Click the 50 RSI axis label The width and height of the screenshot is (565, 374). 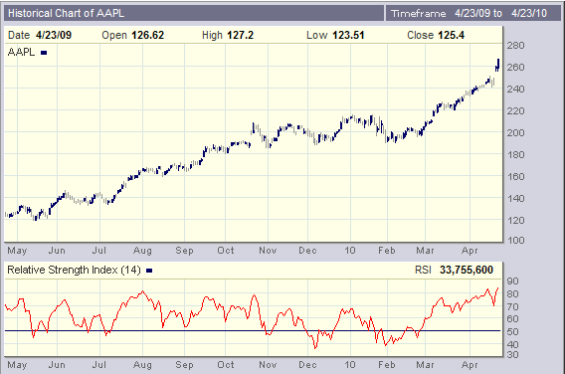[512, 332]
